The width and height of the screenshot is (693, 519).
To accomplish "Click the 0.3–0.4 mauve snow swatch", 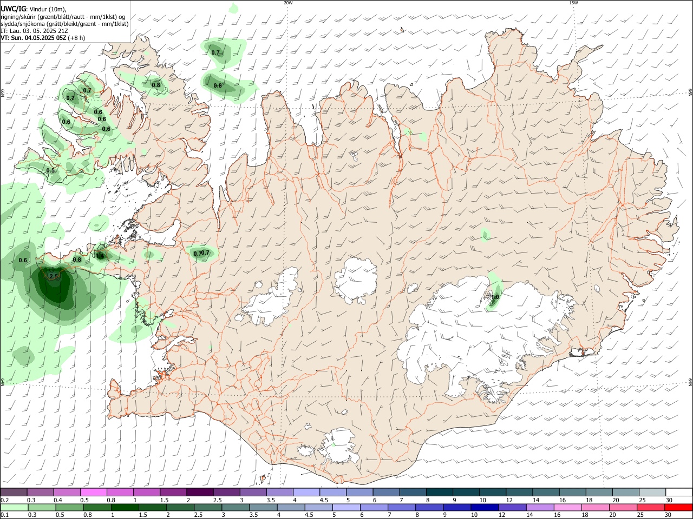I will pyautogui.click(x=40, y=492).
